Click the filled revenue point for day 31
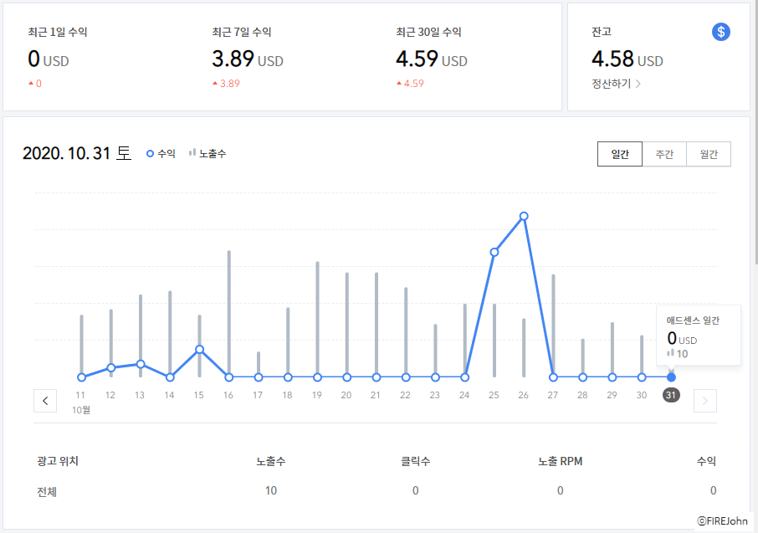This screenshot has height=533, width=758. 671,377
